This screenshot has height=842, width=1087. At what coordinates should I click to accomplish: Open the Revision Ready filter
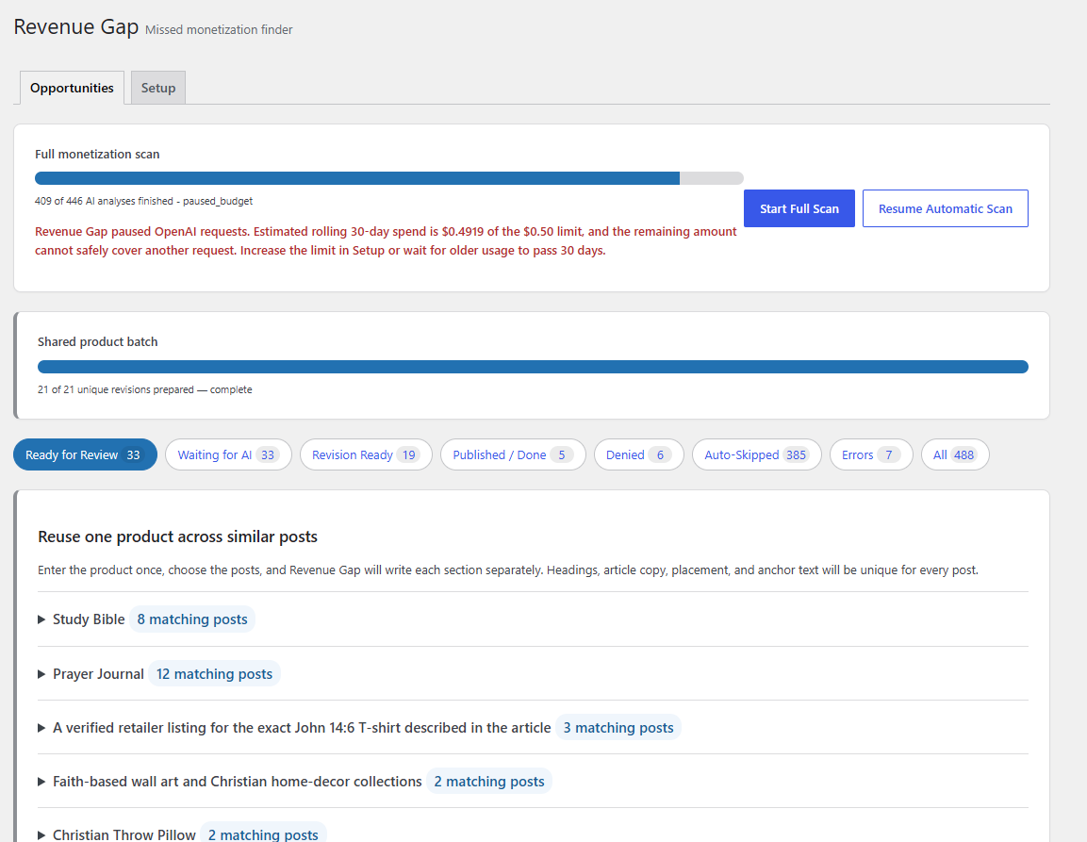(x=366, y=455)
